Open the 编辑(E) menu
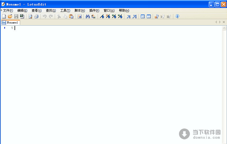The image size is (227, 144). point(22,11)
